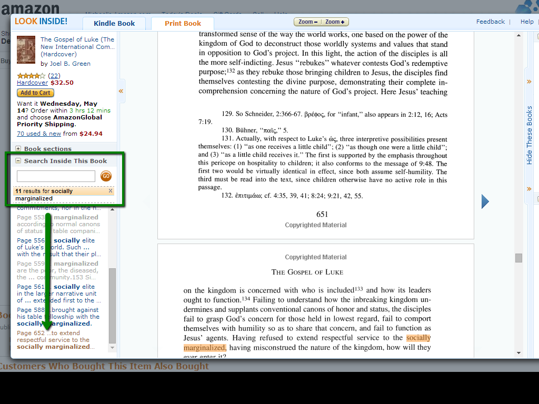Image resolution: width=539 pixels, height=404 pixels.
Task: Click lower orange chevron on right panel
Action: pos(529,189)
